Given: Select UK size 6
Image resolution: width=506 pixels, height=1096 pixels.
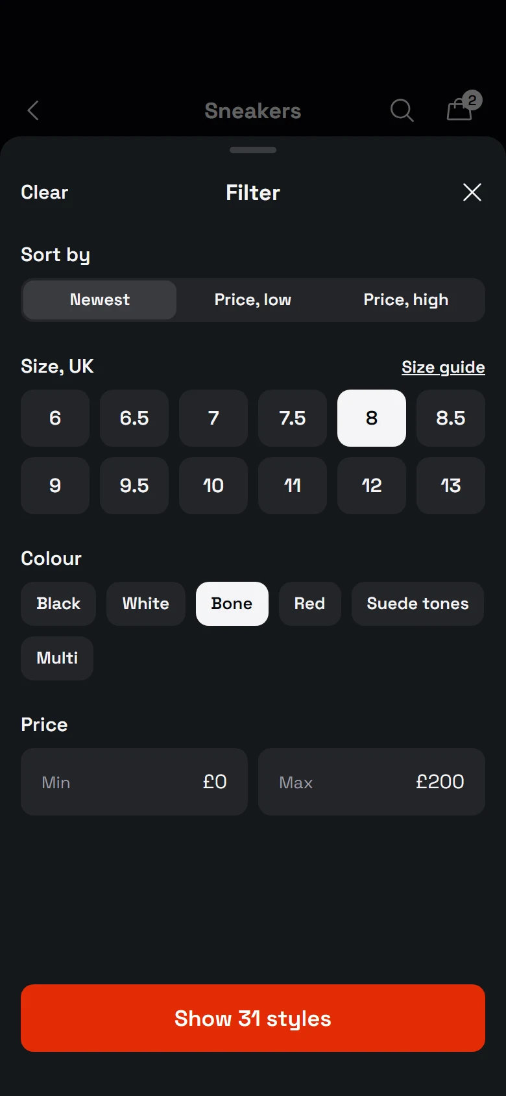Looking at the screenshot, I should (55, 418).
